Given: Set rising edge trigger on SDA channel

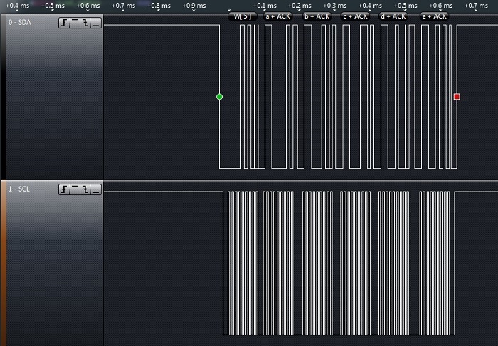Looking at the screenshot, I should click(64, 23).
